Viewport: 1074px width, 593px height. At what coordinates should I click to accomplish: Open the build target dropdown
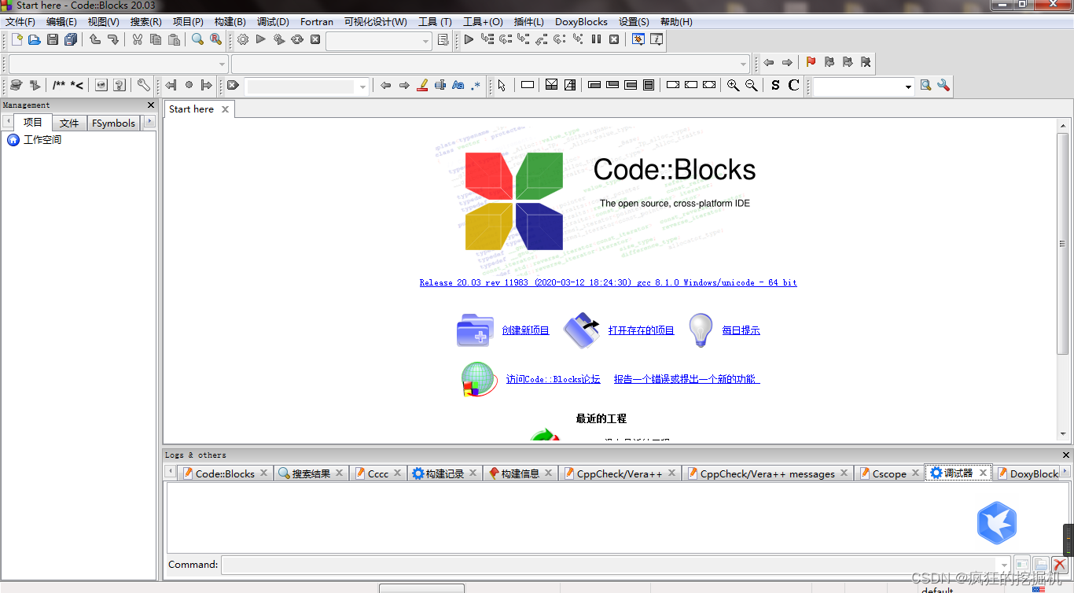[379, 40]
